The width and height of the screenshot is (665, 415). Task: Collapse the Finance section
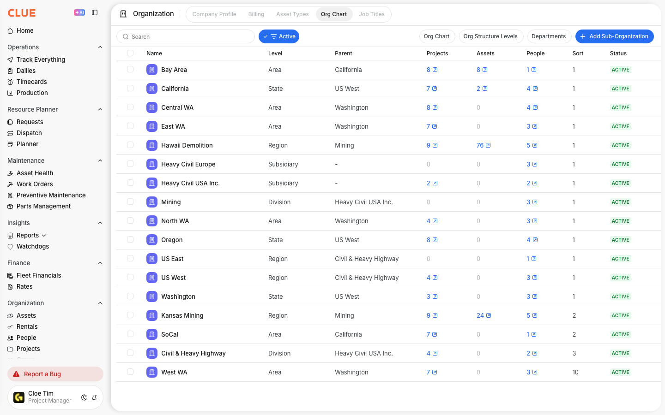click(x=100, y=263)
